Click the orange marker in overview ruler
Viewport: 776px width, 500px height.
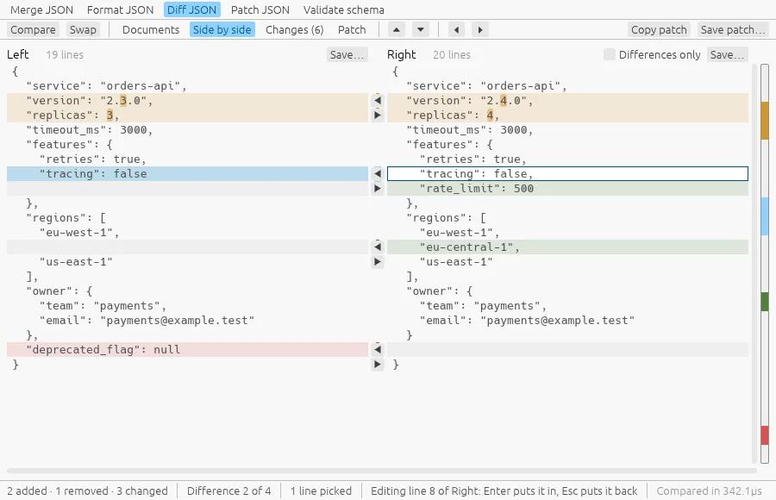click(765, 121)
